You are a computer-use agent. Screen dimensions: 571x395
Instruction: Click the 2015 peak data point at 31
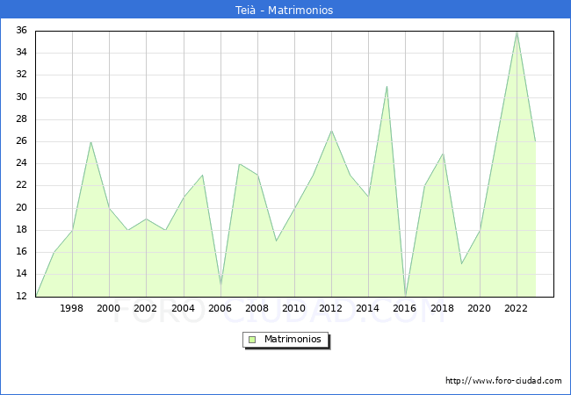coord(387,87)
